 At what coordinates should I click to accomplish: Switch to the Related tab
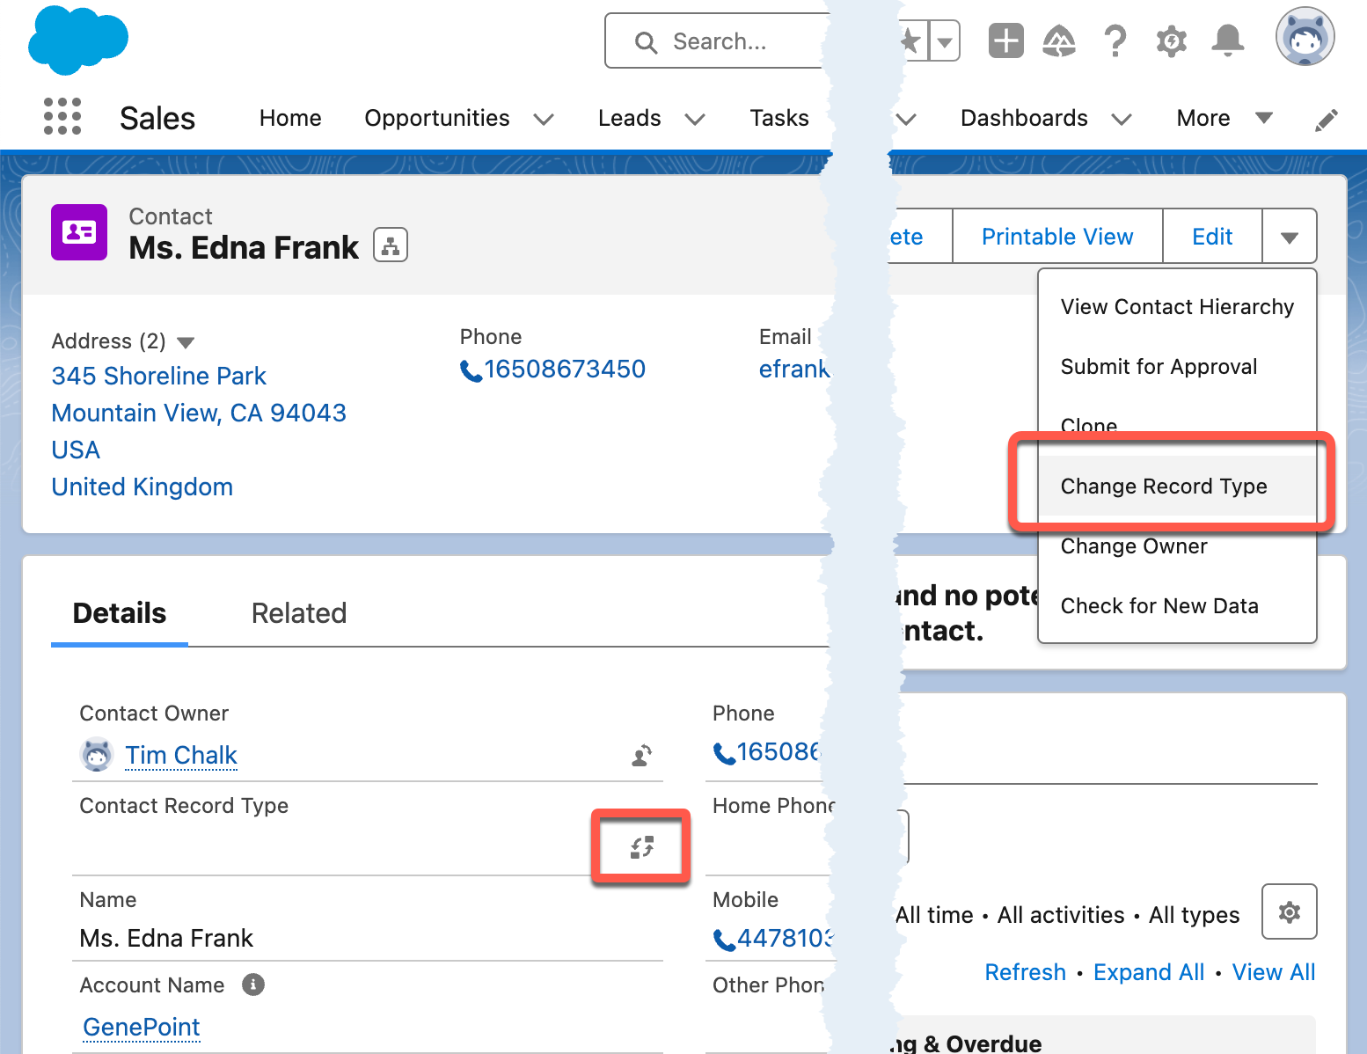tap(299, 612)
